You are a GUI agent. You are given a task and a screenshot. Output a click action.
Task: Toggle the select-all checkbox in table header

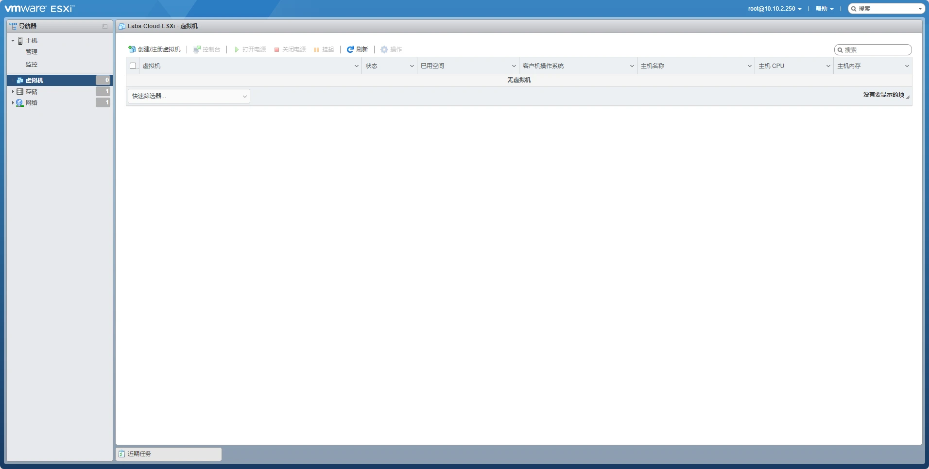point(133,66)
